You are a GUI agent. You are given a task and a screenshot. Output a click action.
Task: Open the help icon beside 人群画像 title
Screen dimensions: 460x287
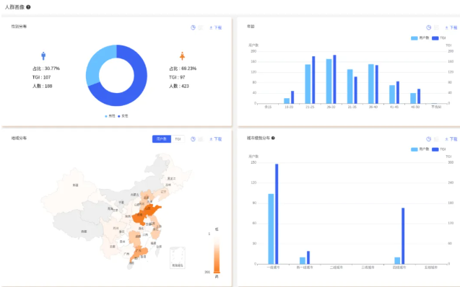[28, 7]
